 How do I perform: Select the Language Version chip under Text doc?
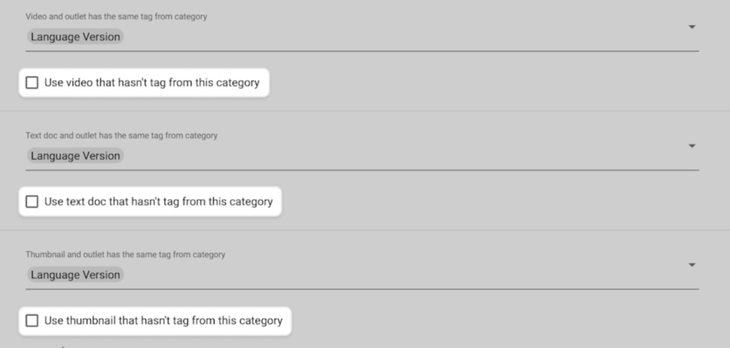click(x=75, y=156)
